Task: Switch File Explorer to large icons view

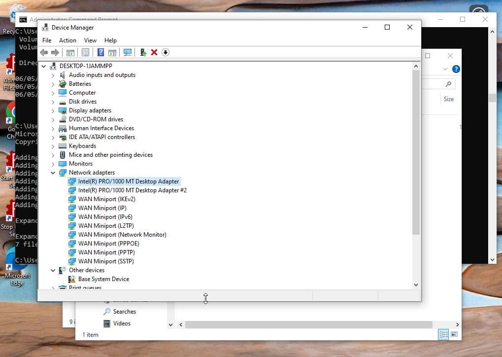Action: tap(454, 334)
